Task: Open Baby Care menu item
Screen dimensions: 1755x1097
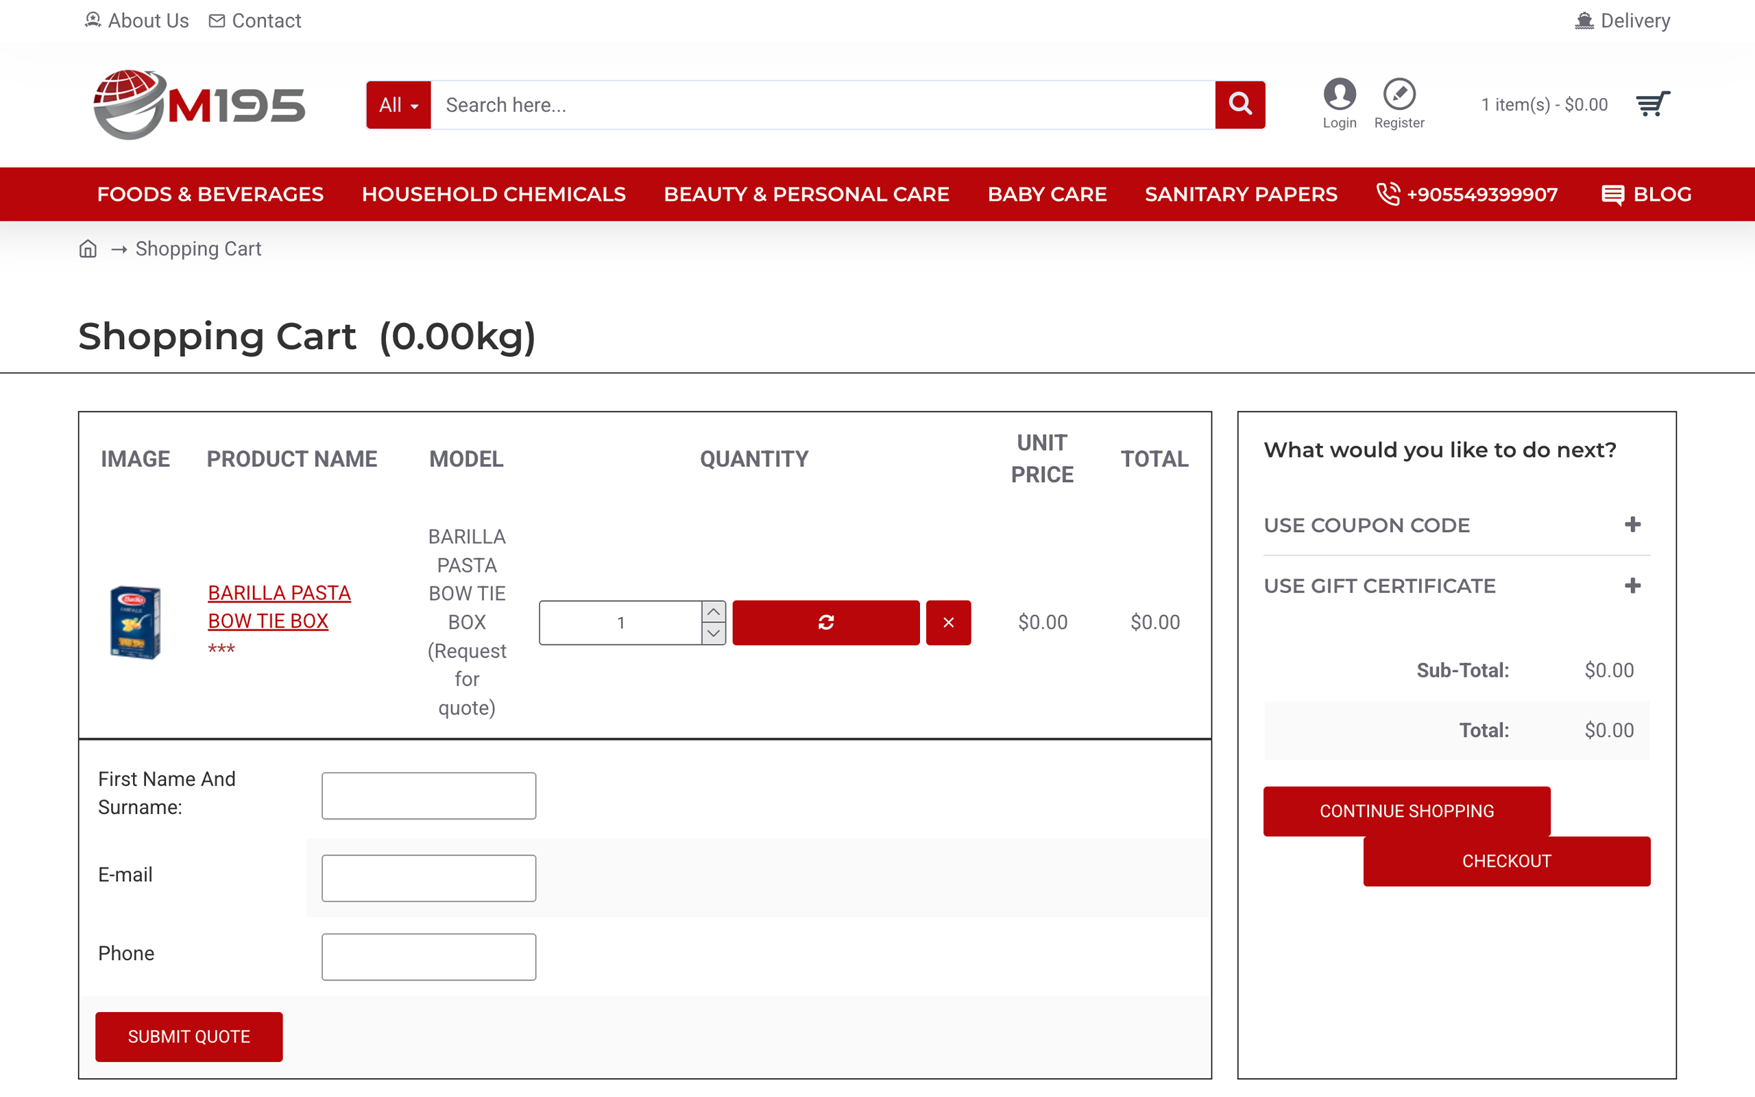Action: [x=1046, y=194]
